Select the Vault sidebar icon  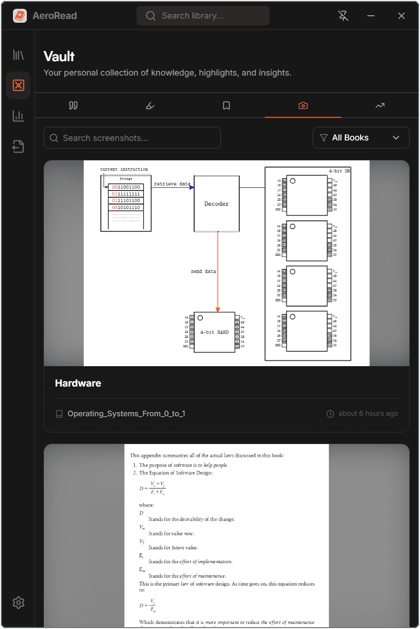pos(19,85)
